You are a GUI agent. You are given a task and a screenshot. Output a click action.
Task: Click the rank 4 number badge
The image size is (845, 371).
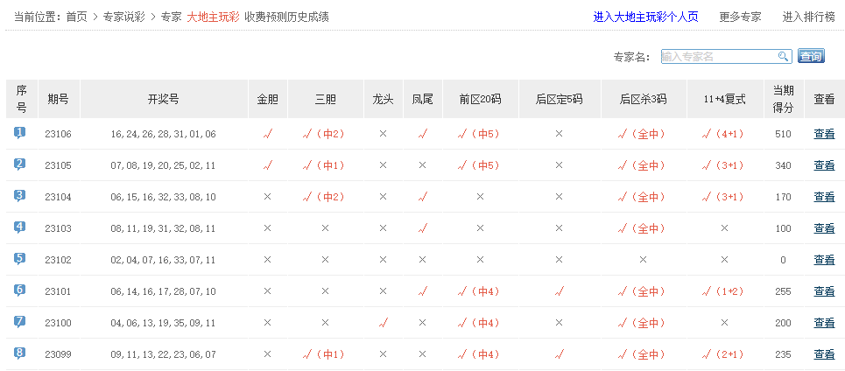[x=19, y=227]
